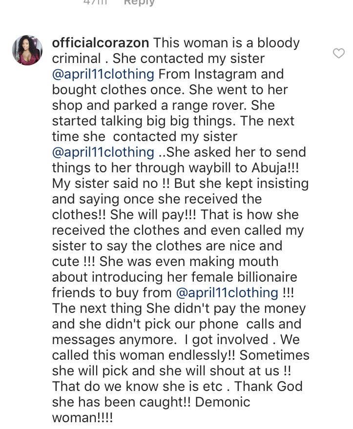Click the word "Instagram" in the comment
Screen dimensions: 353x429
coord(224,75)
